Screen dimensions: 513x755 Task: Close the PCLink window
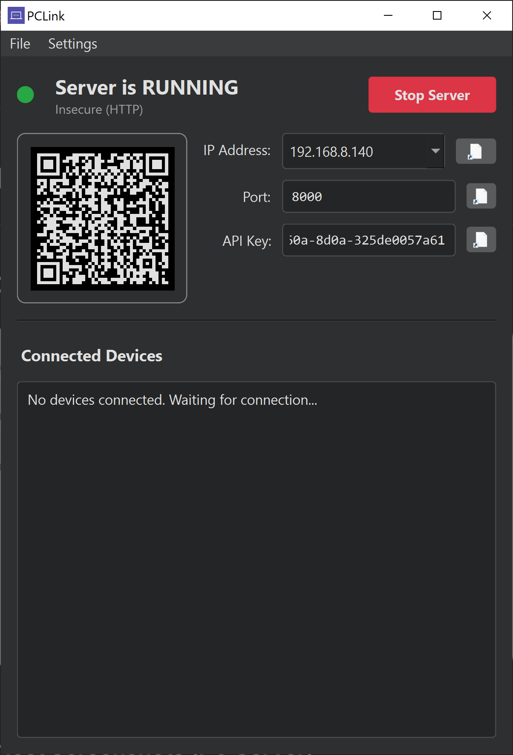pos(487,16)
